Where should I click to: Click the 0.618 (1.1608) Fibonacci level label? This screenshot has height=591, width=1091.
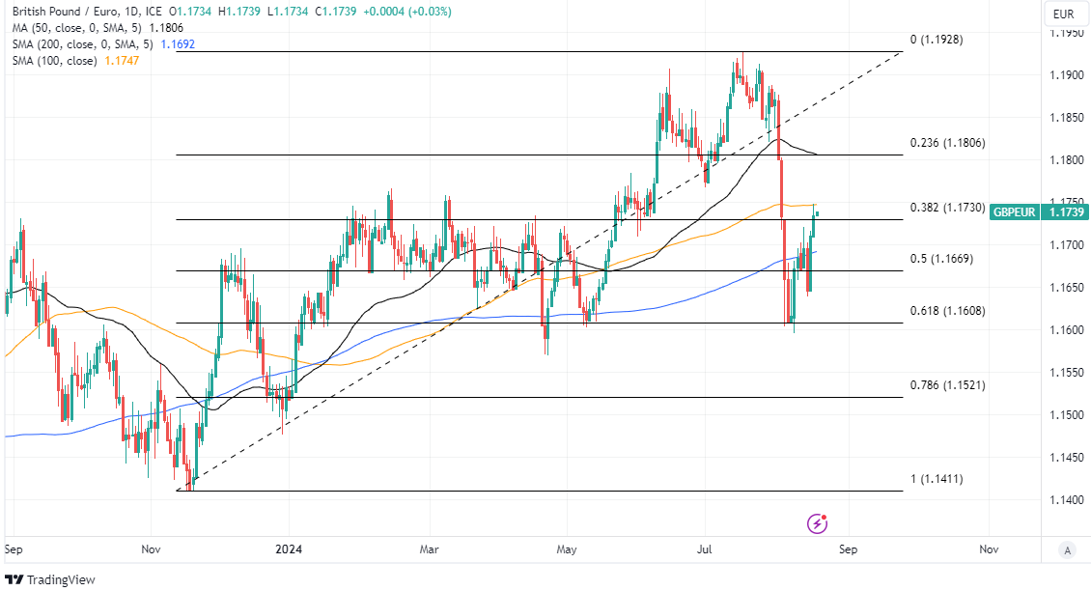click(x=948, y=311)
